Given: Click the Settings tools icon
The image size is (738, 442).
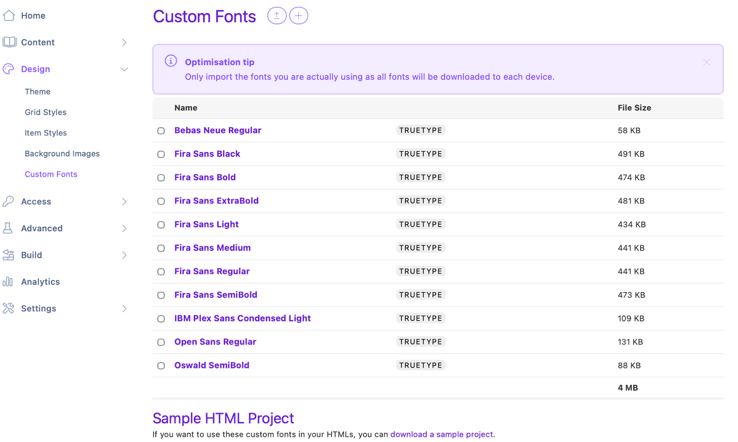Looking at the screenshot, I should (8, 308).
